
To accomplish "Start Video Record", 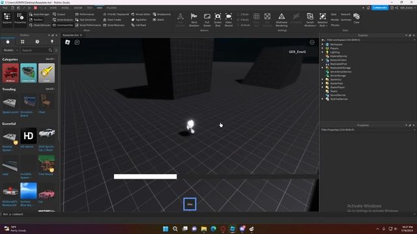I will 229,19.
